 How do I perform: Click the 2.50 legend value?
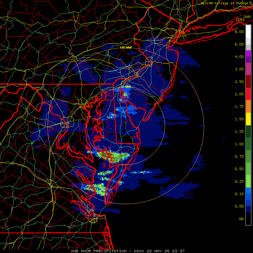pos(239,82)
